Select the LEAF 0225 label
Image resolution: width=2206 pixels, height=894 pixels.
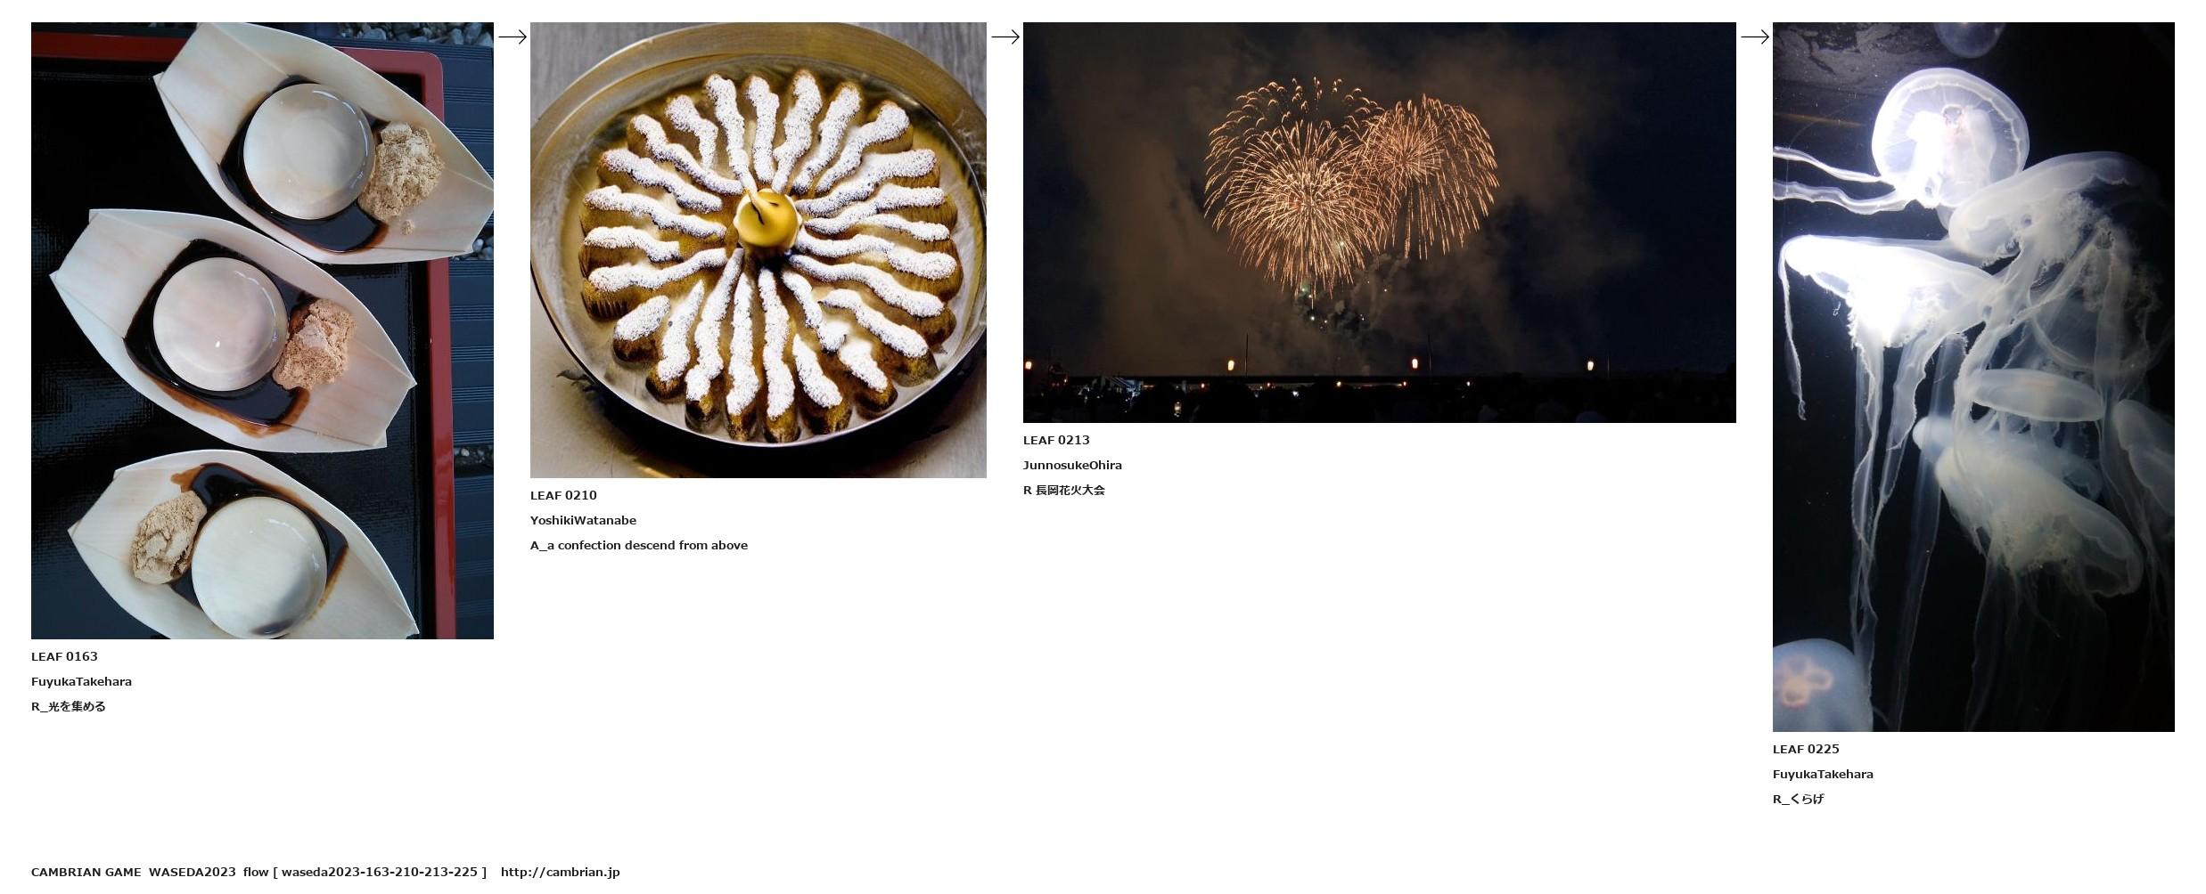(1806, 750)
